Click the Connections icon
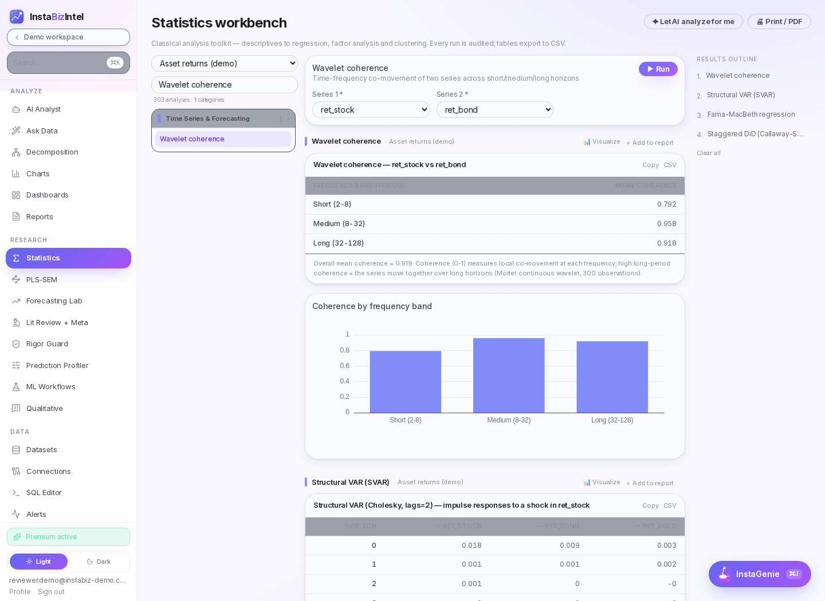825x601 pixels. point(16,471)
